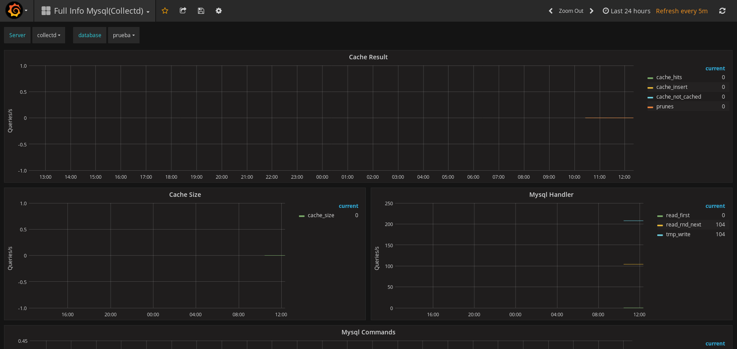Open the collectd server dropdown
This screenshot has width=737, height=349.
[x=49, y=35]
